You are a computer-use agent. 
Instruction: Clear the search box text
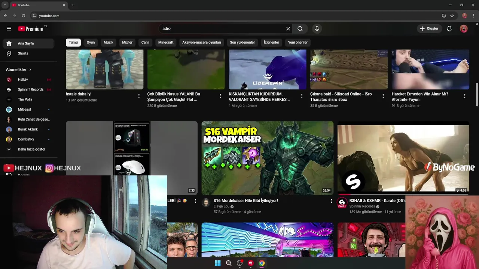[288, 29]
